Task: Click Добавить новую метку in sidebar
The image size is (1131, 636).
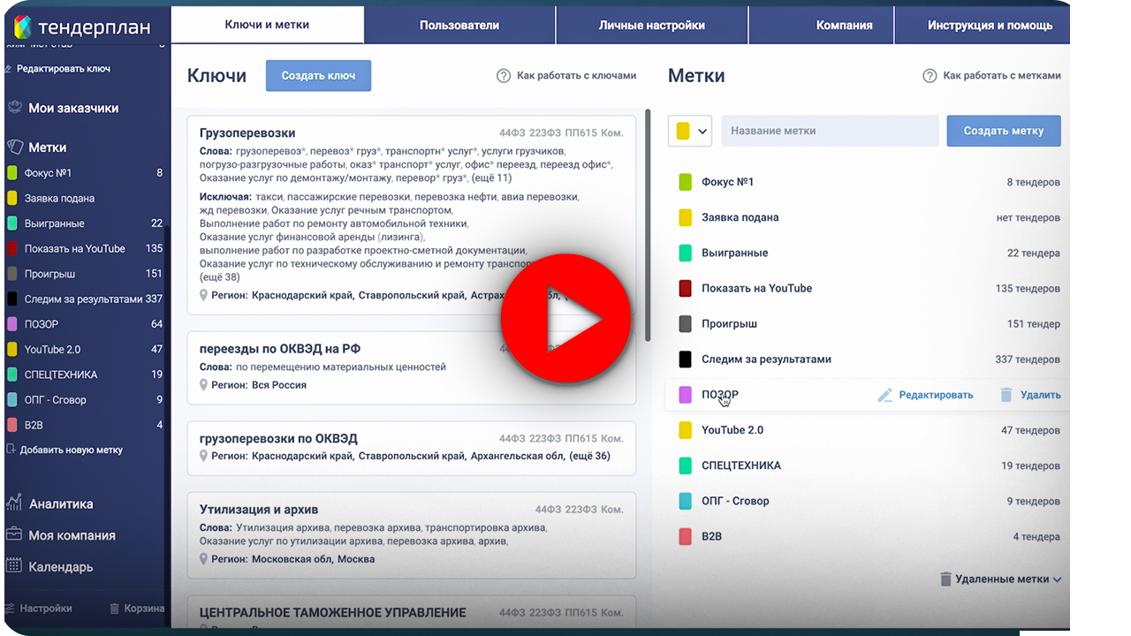Action: 72,450
